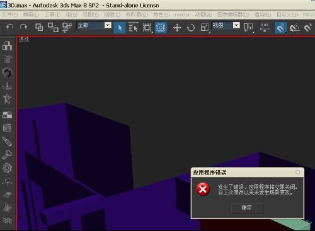Click the Use Pivot Point Center icon
Screen dimensions: 315x231
pyautogui.click(x=248, y=28)
